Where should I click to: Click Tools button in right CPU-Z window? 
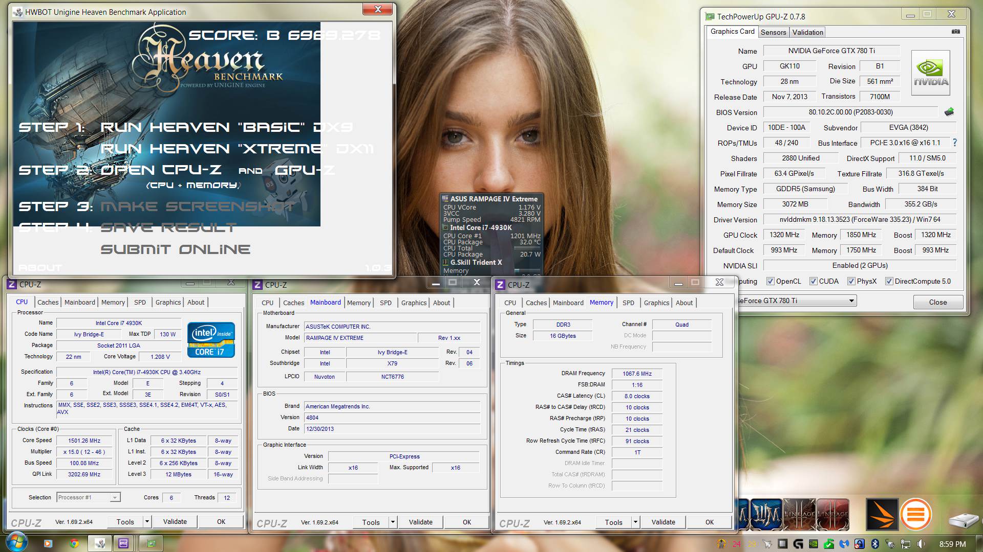tap(613, 522)
